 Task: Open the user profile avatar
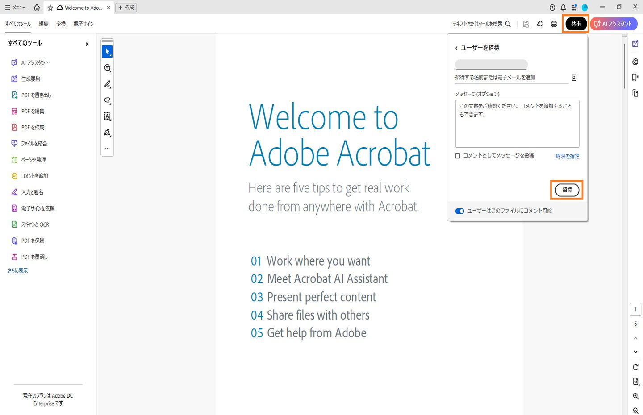(585, 8)
